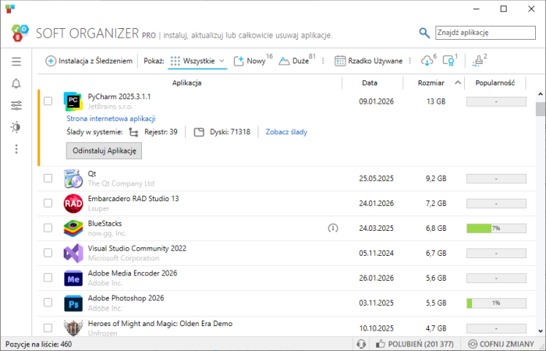The width and height of the screenshot is (546, 351).
Task: Click the BlueStacks 7% popularity bar
Action: click(496, 229)
